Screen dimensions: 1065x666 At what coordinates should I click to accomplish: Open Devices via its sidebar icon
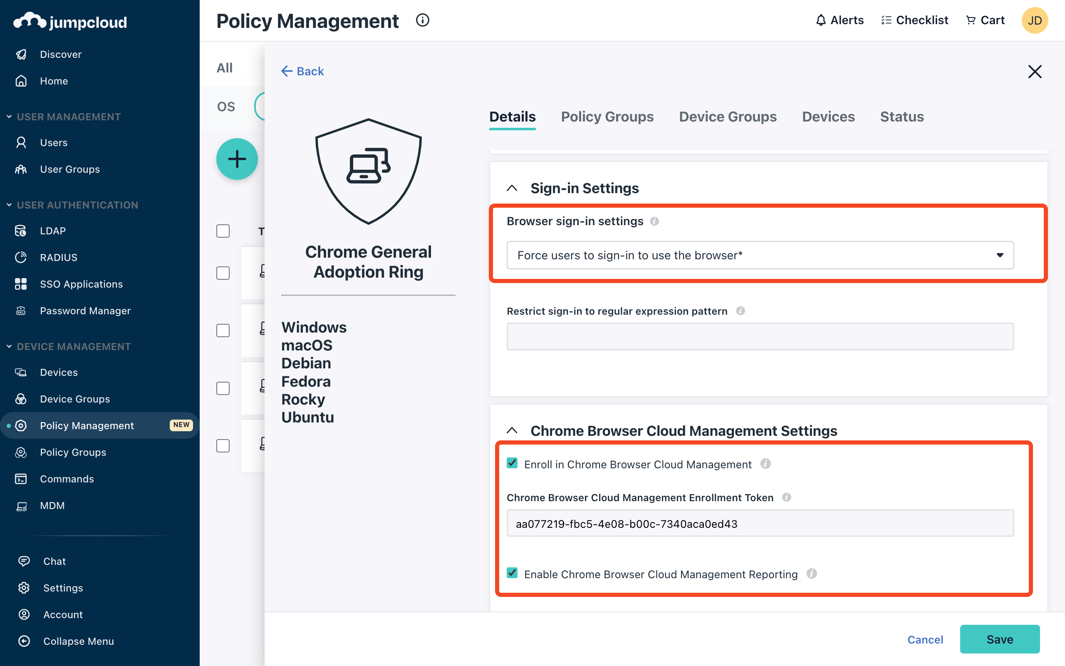pyautogui.click(x=21, y=372)
